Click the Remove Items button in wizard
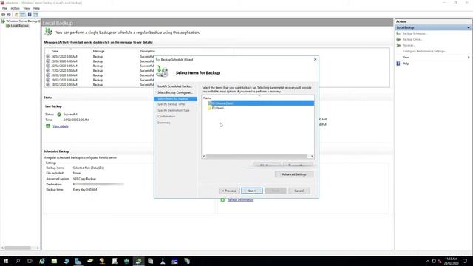473x266 pixels. (298, 164)
